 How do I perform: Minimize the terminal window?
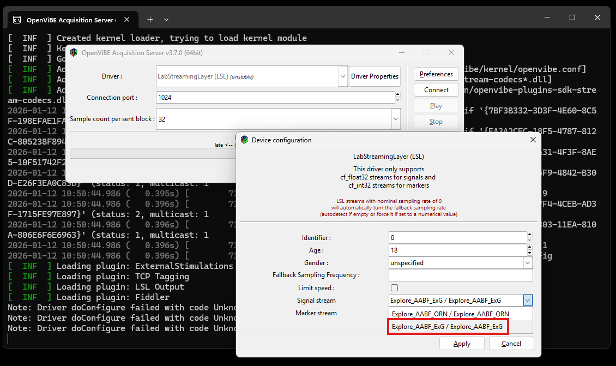(x=548, y=17)
